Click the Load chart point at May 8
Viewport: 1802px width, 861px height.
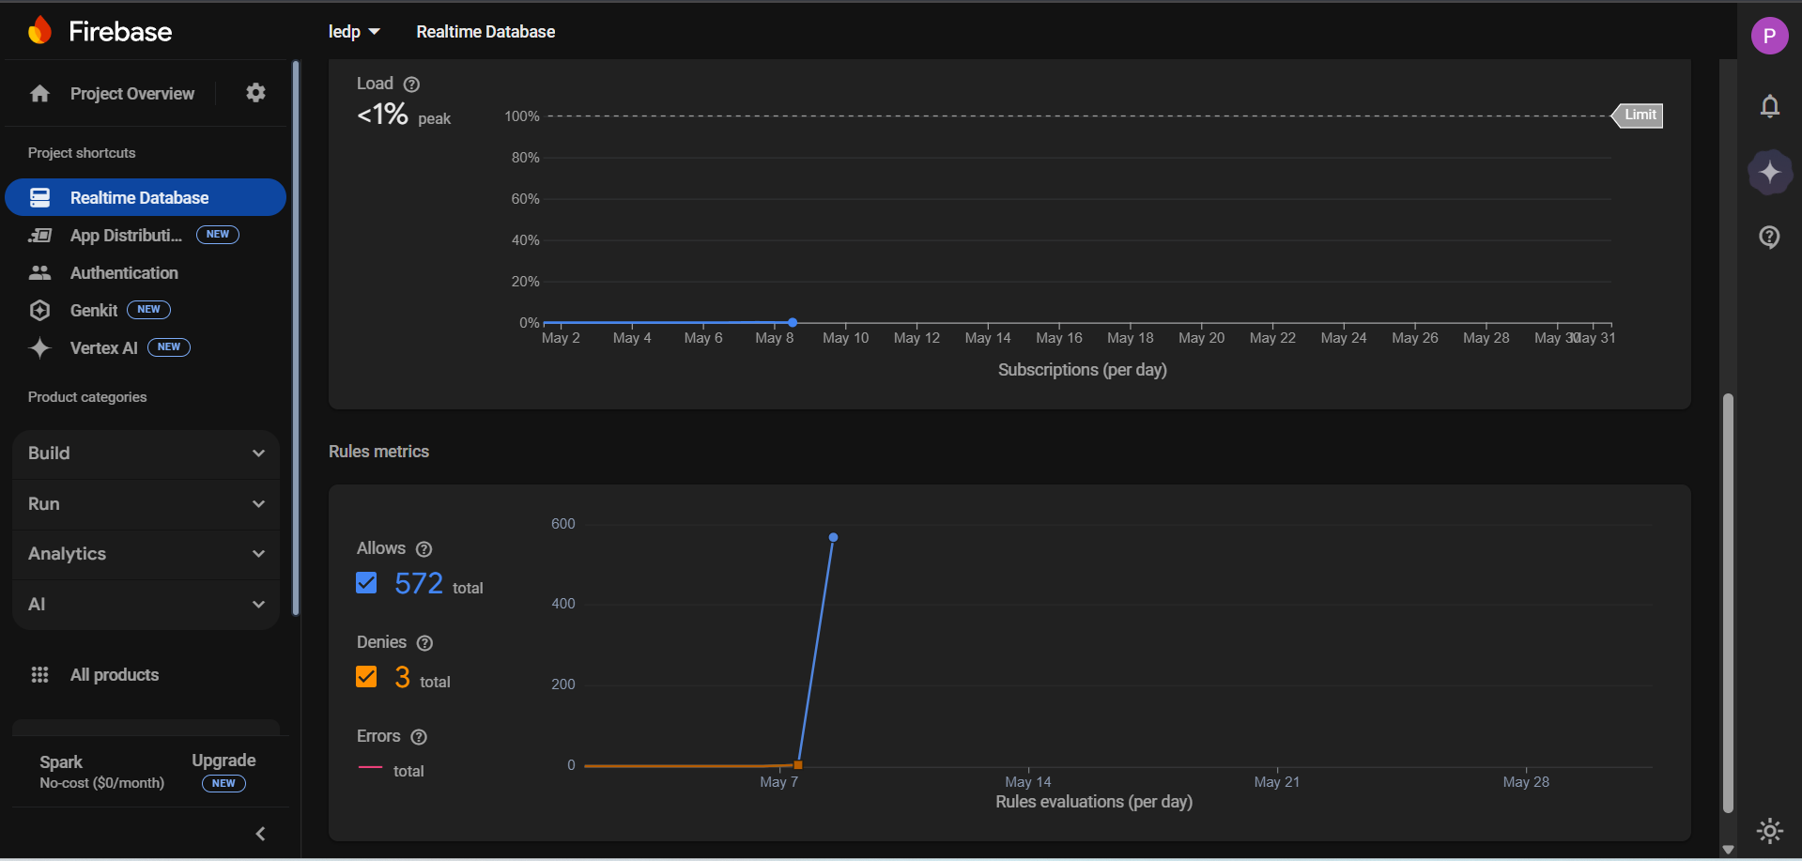793,322
